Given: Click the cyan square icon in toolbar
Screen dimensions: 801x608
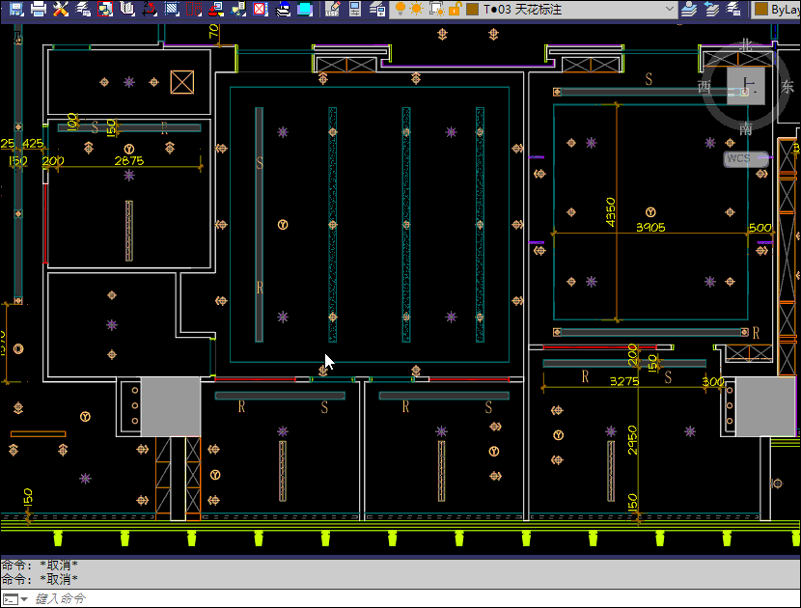Looking at the screenshot, I should 305,9.
